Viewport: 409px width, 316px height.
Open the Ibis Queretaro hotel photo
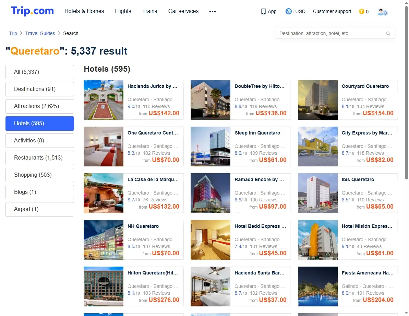pyautogui.click(x=318, y=193)
